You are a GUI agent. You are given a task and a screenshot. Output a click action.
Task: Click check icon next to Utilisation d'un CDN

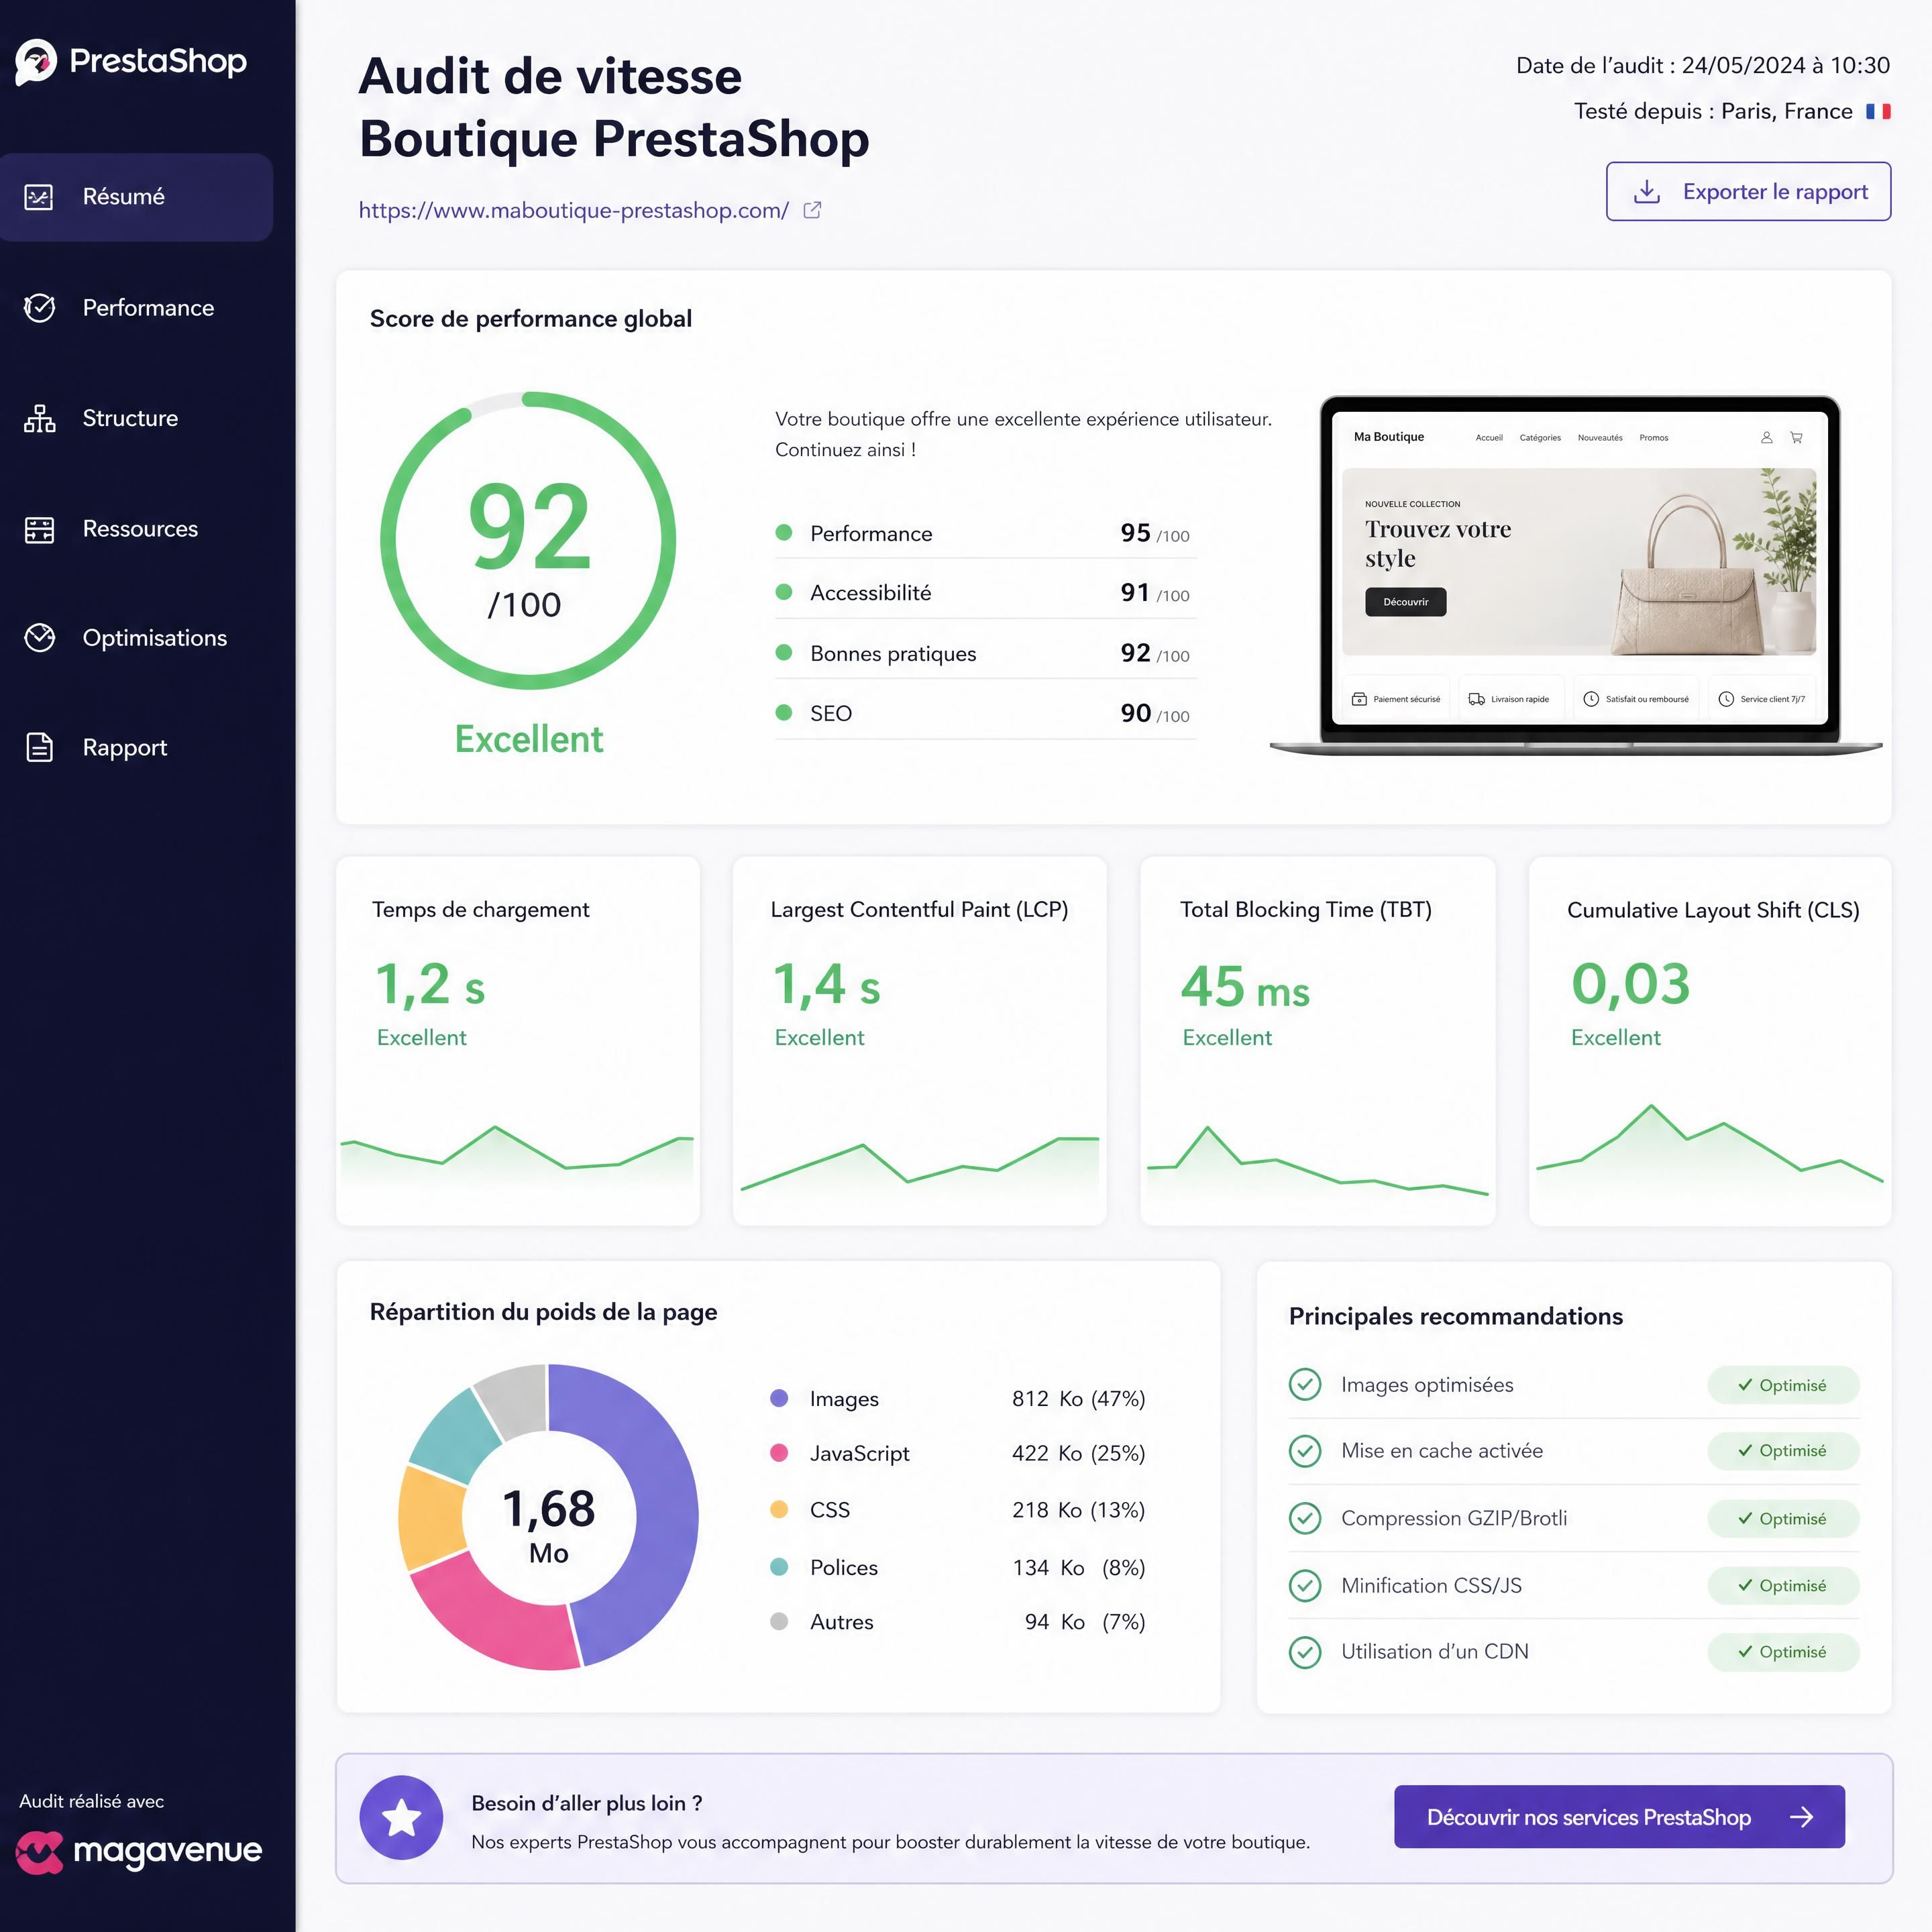pyautogui.click(x=1305, y=1652)
